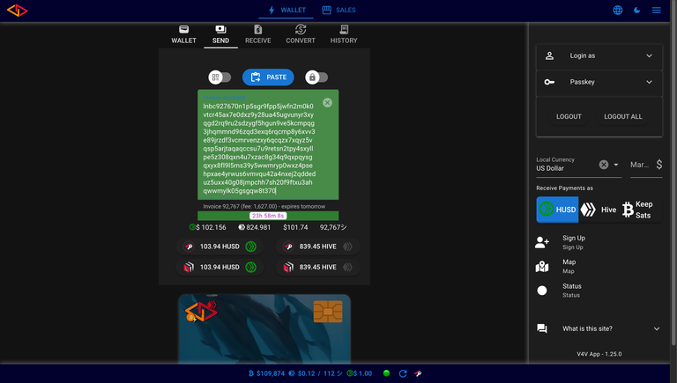Click the Map pin icon
677x383 pixels.
coord(542,267)
